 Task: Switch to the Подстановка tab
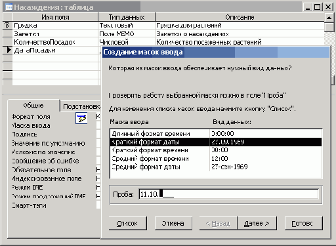click(81, 106)
